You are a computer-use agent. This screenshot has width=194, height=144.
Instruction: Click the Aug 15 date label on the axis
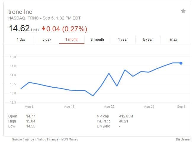pyautogui.click(x=69, y=107)
